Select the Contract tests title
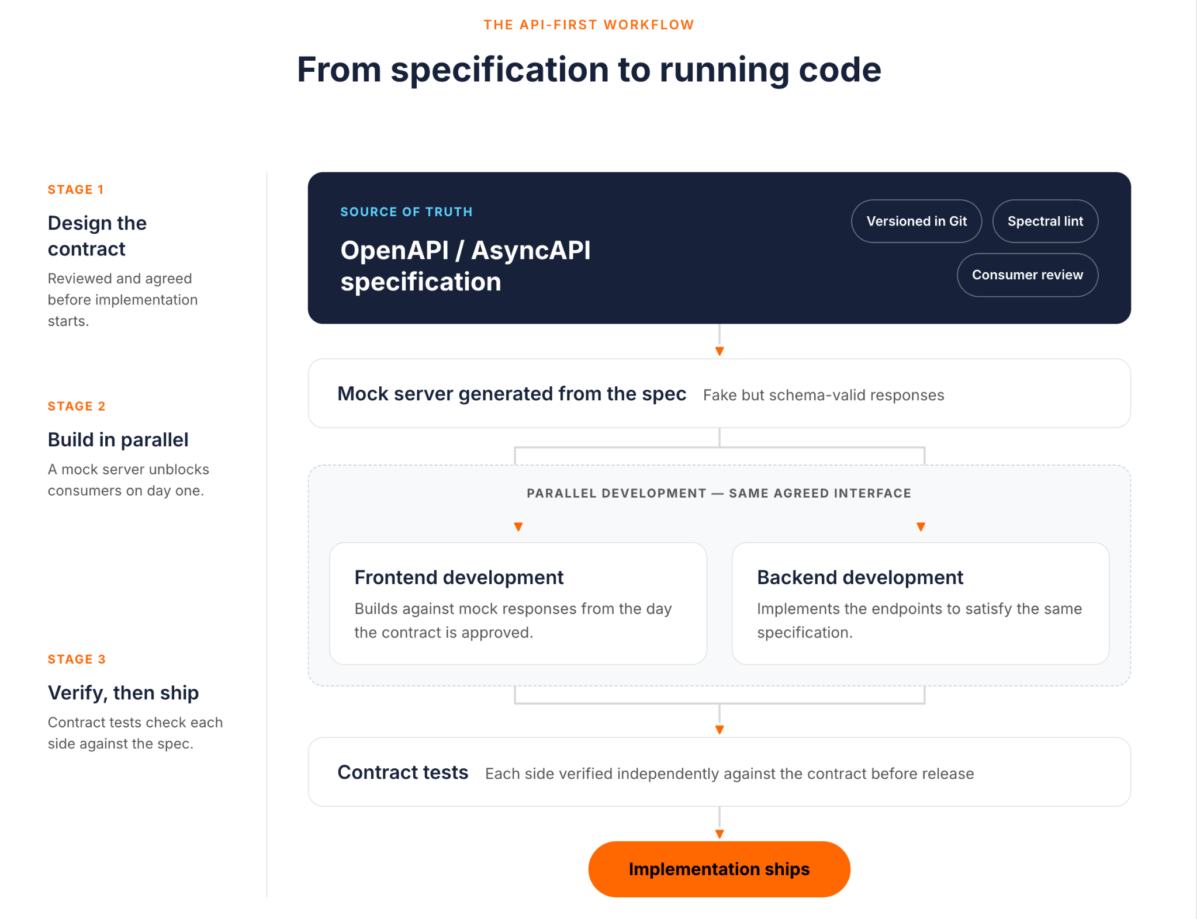 tap(403, 772)
